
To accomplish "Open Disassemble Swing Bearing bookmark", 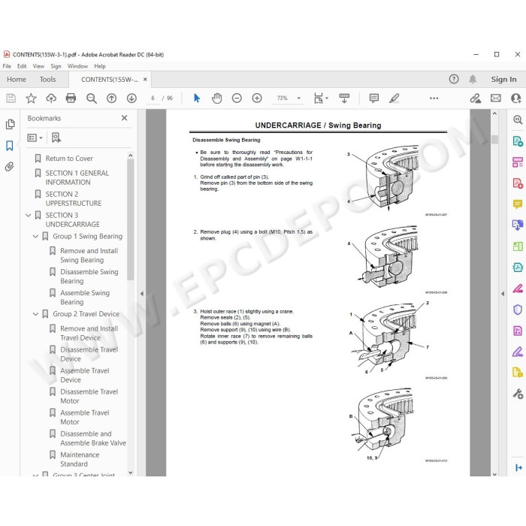I will coord(89,276).
